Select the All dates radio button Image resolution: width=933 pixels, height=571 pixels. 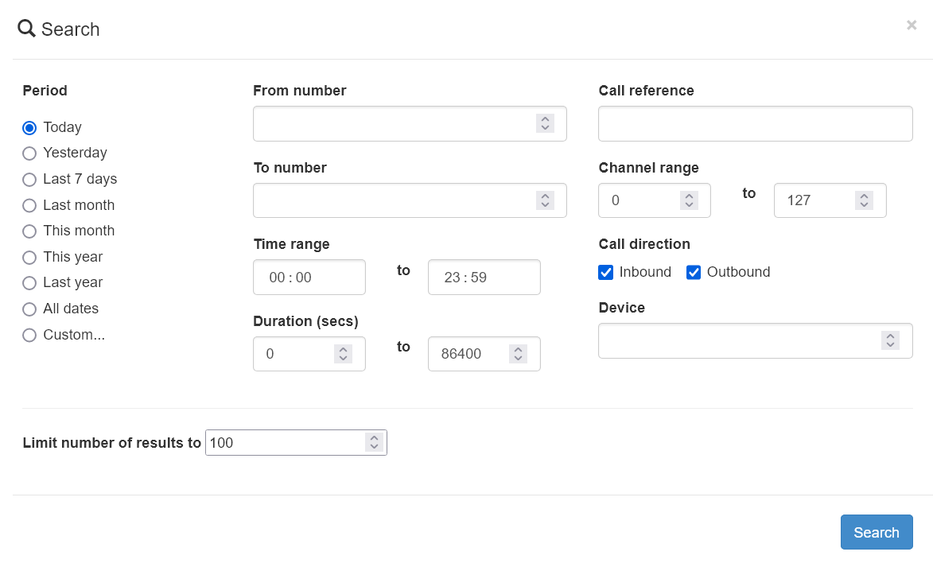point(29,309)
